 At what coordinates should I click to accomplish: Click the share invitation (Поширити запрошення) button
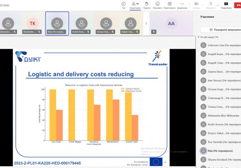tap(221, 30)
